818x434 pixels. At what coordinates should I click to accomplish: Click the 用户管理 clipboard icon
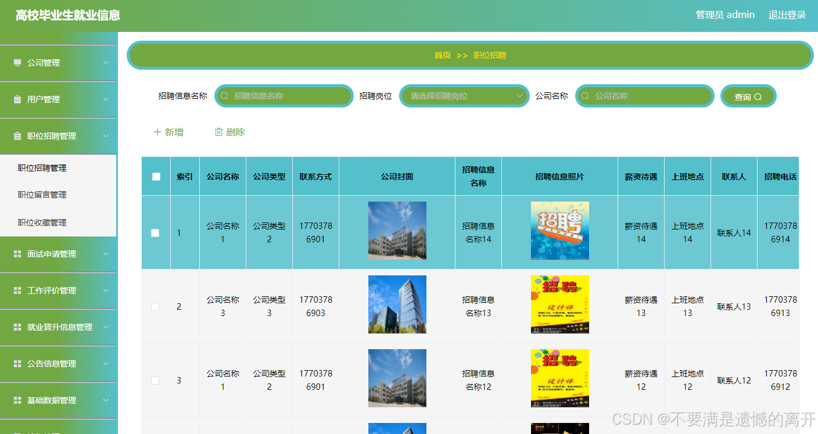(x=17, y=99)
